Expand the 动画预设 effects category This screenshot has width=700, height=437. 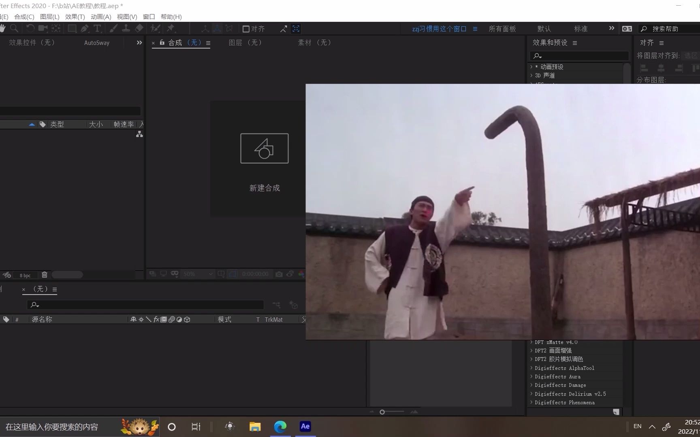(x=531, y=67)
